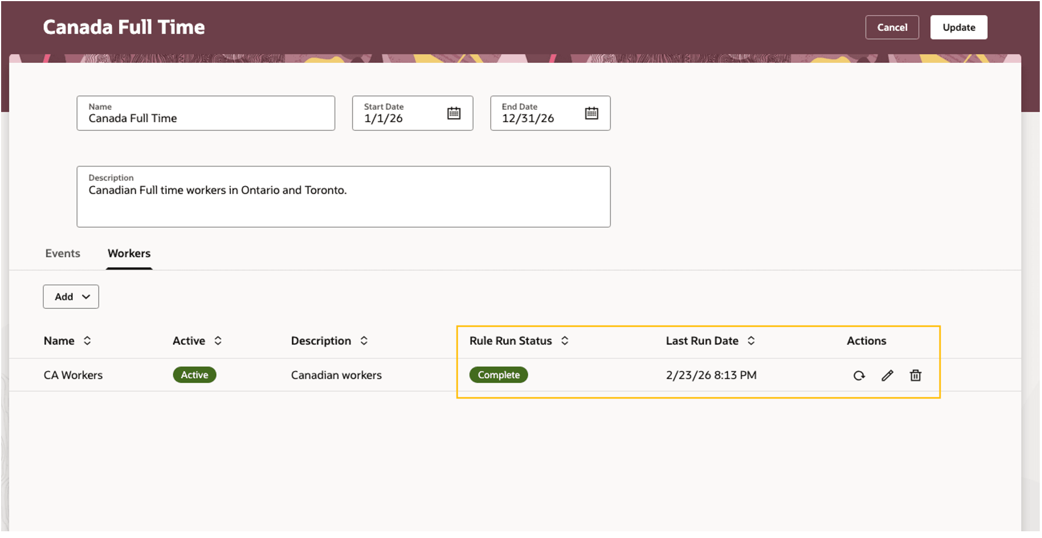Open the Add dropdown menu
The width and height of the screenshot is (1042, 538).
coord(71,296)
